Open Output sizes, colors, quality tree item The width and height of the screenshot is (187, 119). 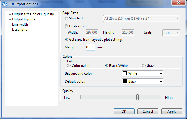coord(33,14)
